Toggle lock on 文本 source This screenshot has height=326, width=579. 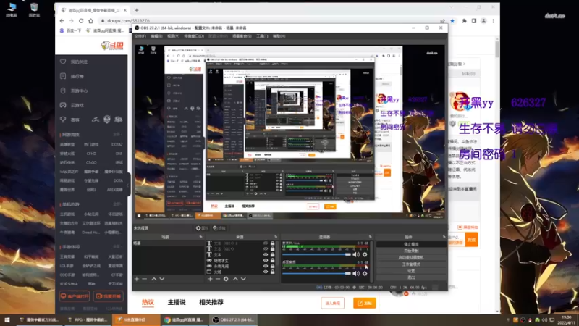click(x=273, y=255)
